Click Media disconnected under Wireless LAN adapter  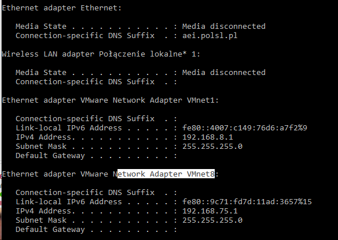point(224,73)
